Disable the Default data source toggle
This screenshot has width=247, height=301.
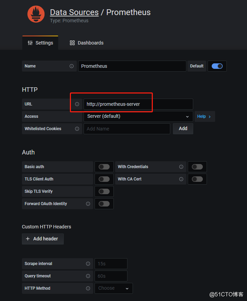point(217,66)
